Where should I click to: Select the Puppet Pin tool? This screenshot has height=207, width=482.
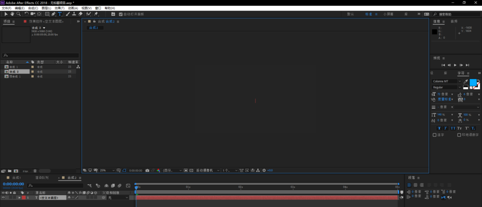(96, 14)
